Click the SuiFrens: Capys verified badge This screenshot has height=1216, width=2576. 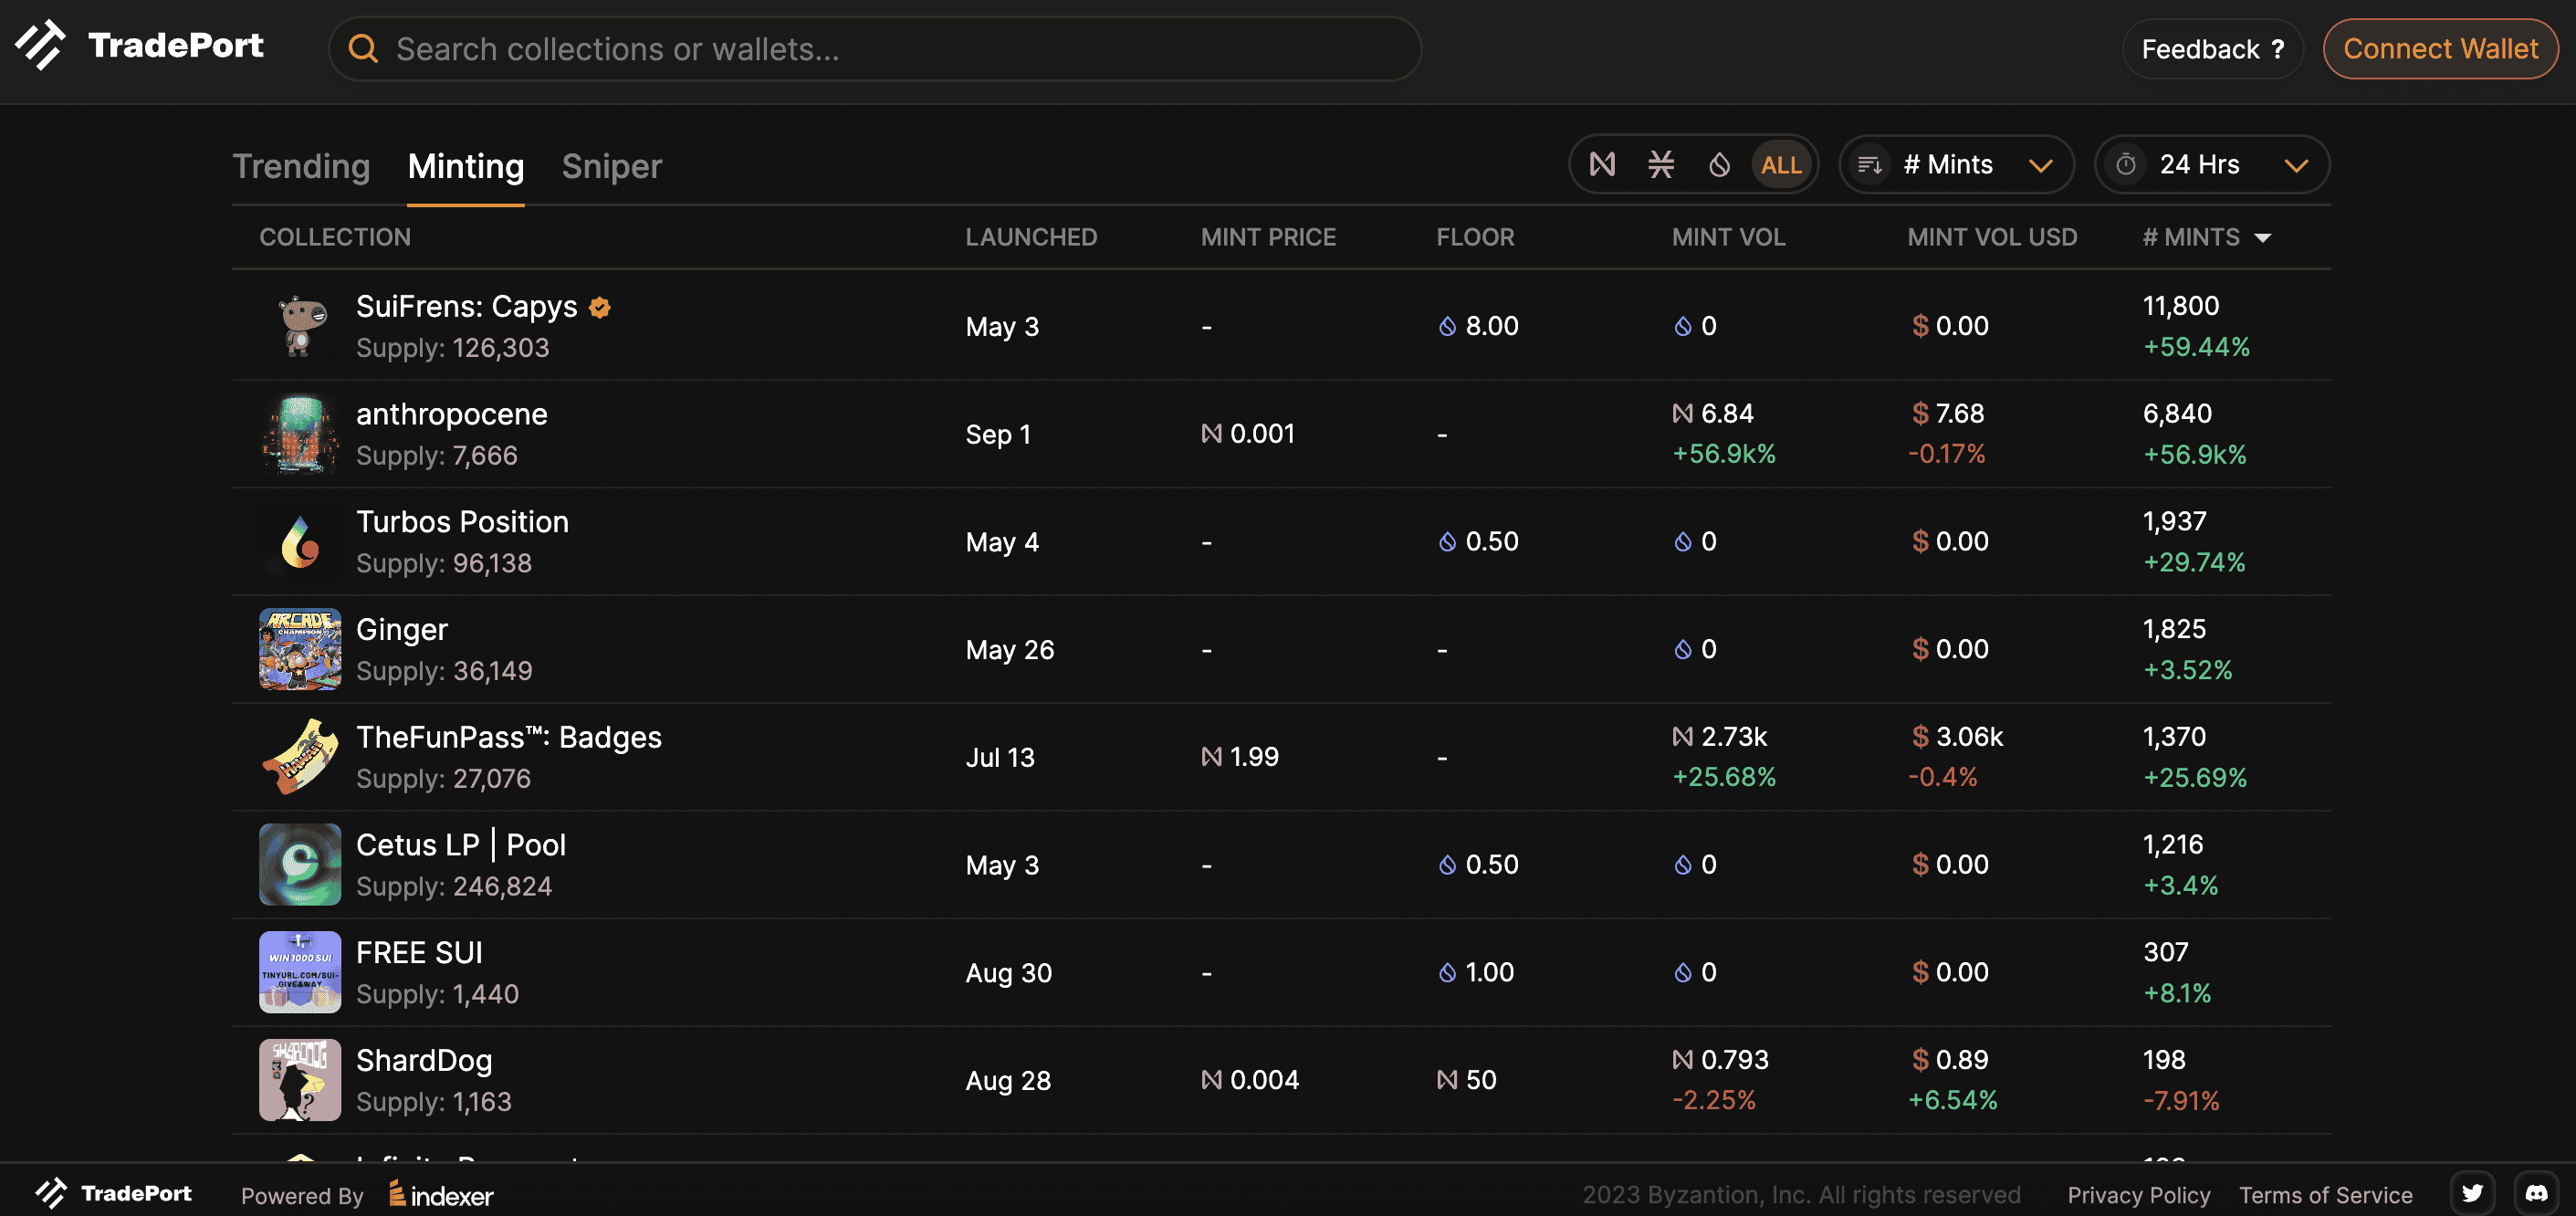click(600, 307)
